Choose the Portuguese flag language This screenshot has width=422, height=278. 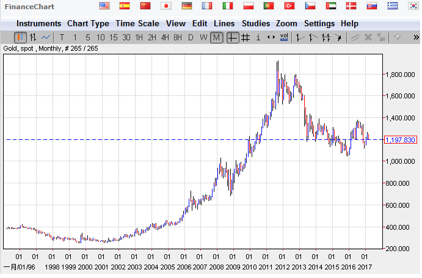(x=269, y=5)
